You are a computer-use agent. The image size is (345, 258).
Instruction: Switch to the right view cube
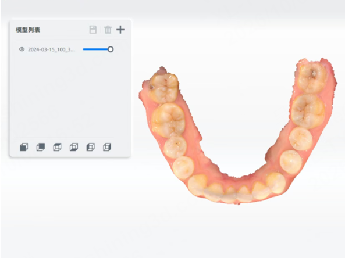(x=107, y=147)
